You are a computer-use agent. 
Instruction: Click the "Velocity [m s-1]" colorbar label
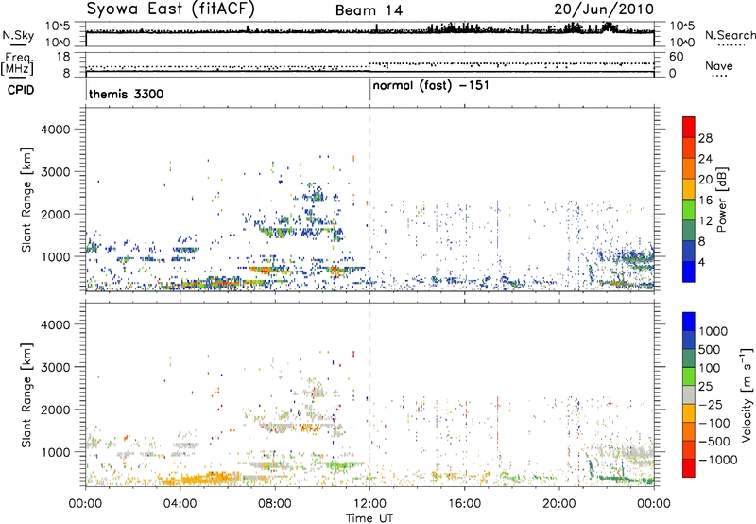(x=747, y=394)
